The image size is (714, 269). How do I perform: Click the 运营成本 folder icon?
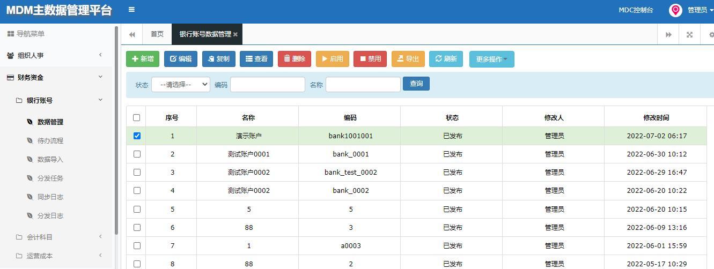coord(19,256)
